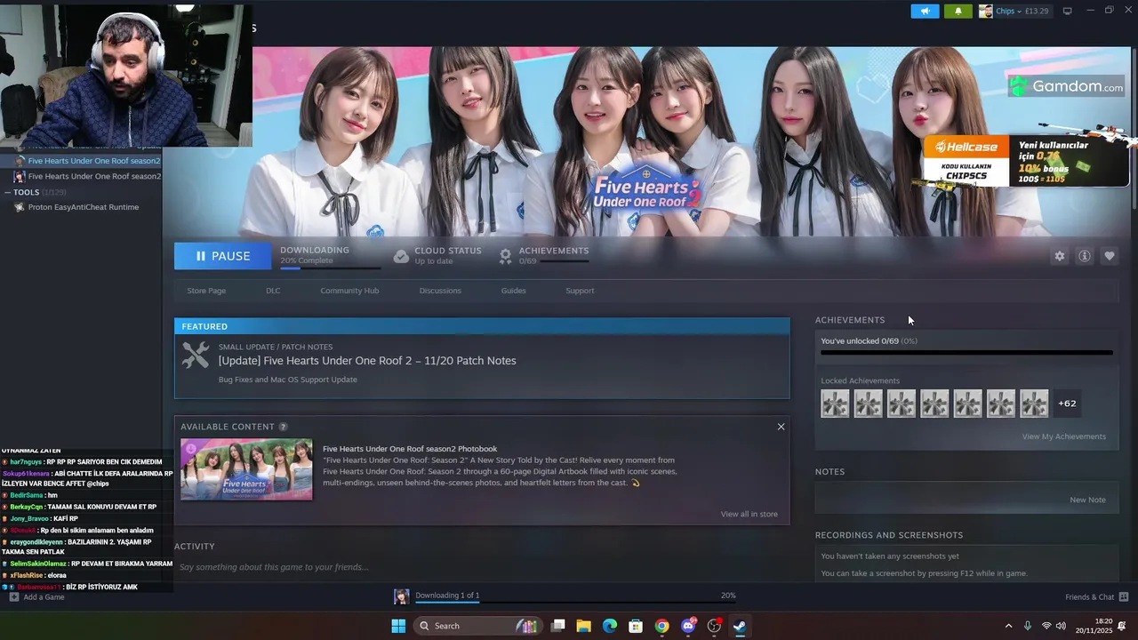Click the Add a Game label
The image size is (1138, 640).
(x=44, y=597)
